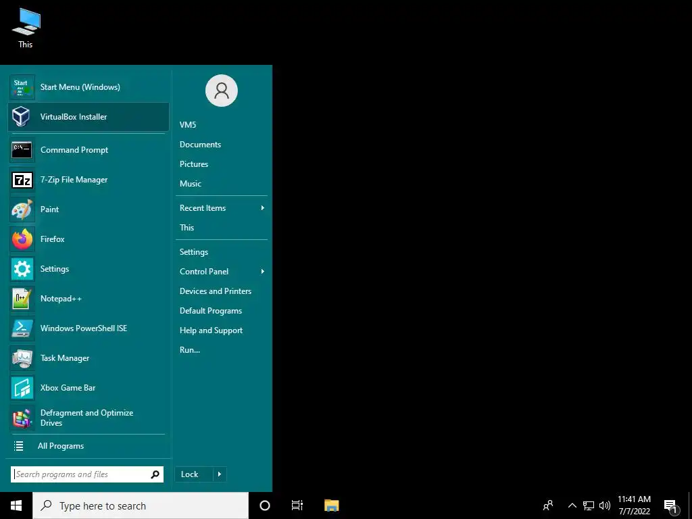Expand the Recent Items submenu arrow
692x519 pixels.
(263, 208)
